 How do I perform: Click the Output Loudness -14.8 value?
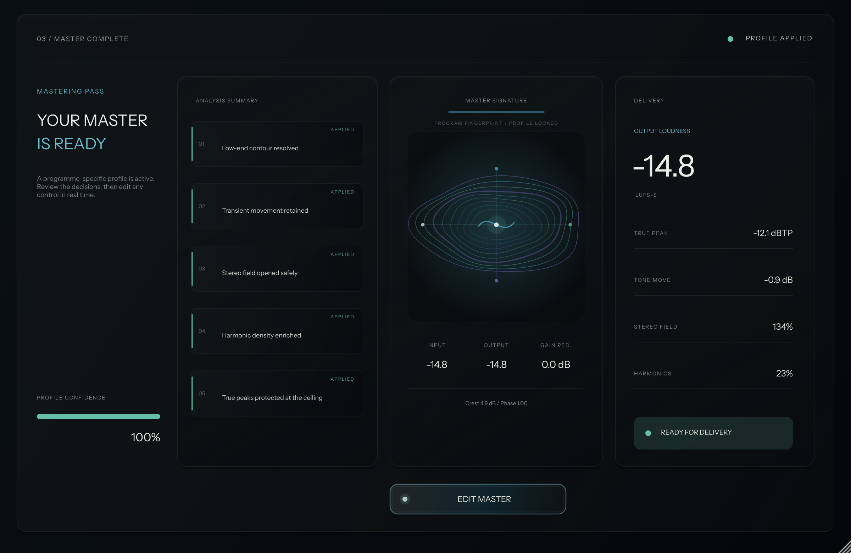pos(664,166)
